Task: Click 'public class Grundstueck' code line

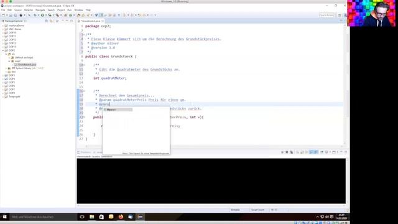Action: click(111, 57)
